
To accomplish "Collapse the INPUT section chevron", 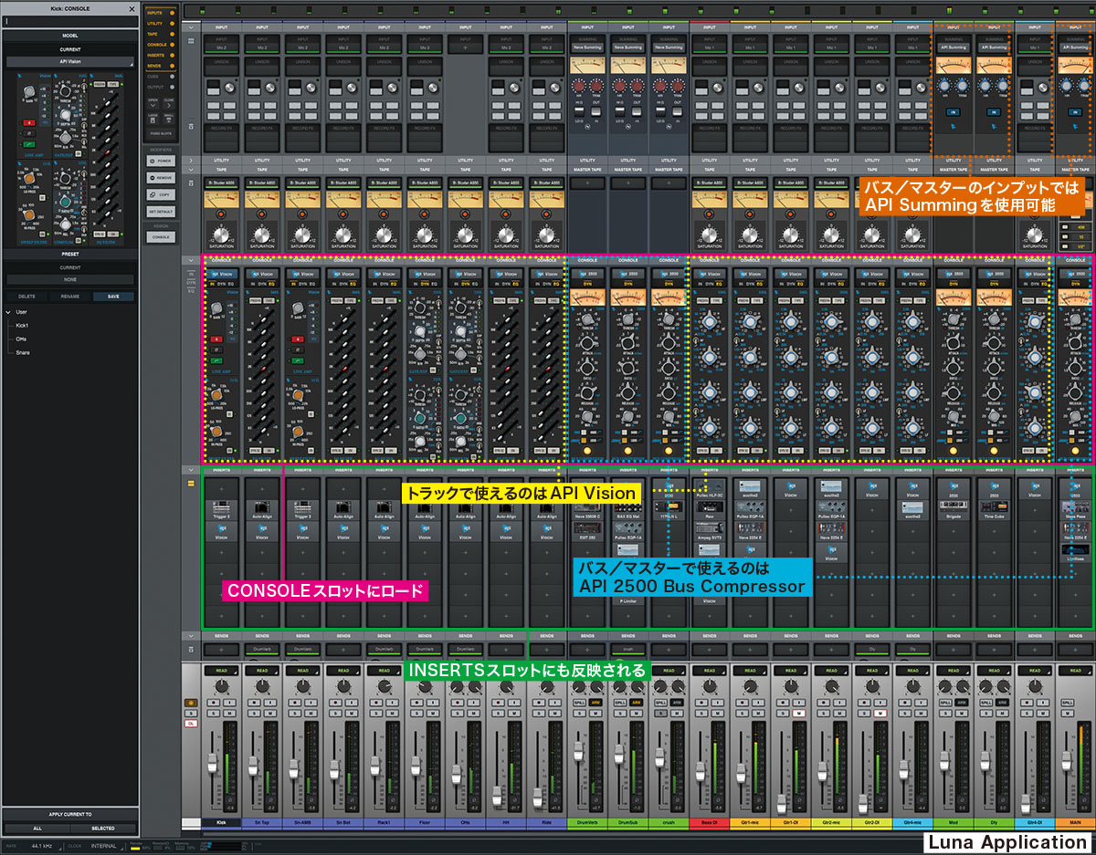I will click(190, 28).
